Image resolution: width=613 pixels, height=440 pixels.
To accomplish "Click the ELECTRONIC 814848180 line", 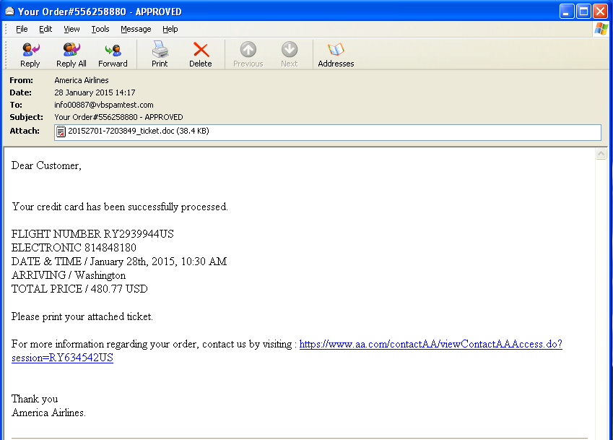I will pyautogui.click(x=74, y=248).
